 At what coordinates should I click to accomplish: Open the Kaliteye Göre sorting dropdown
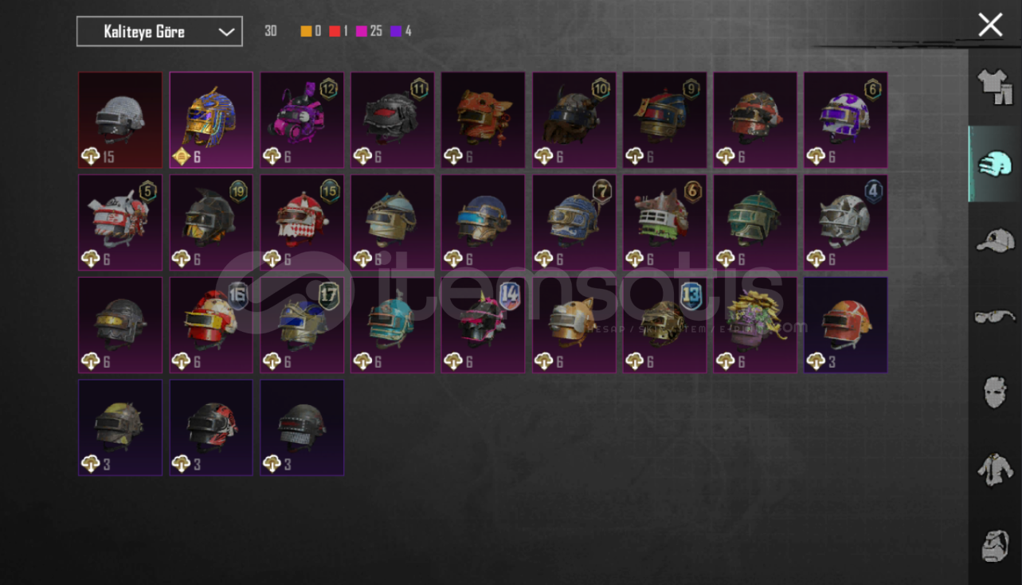point(159,32)
